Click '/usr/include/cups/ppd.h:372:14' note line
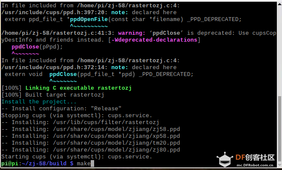 (89, 67)
